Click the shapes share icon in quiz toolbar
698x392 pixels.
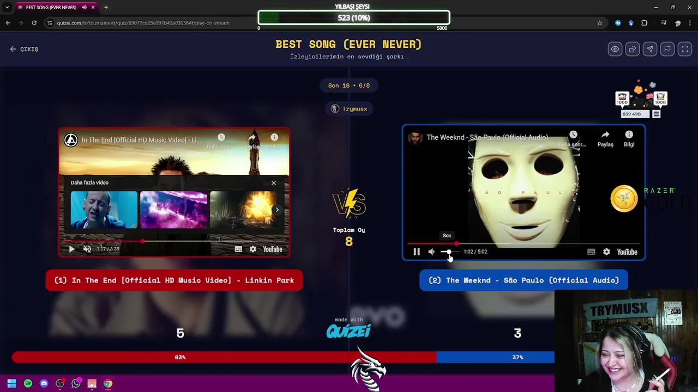click(632, 49)
